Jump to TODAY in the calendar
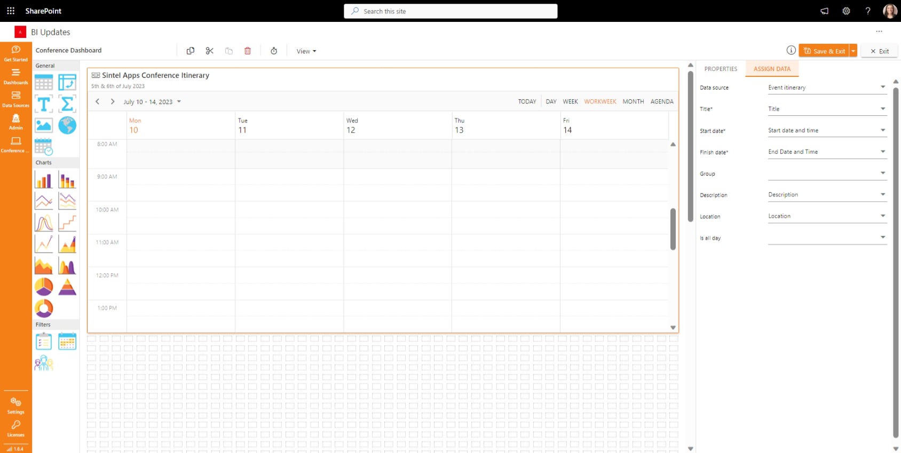 click(527, 101)
